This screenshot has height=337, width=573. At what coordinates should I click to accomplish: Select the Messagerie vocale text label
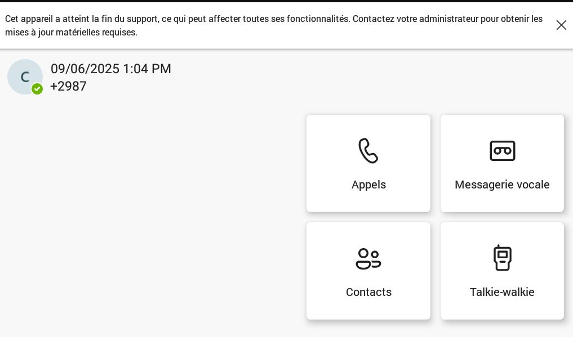coord(502,185)
